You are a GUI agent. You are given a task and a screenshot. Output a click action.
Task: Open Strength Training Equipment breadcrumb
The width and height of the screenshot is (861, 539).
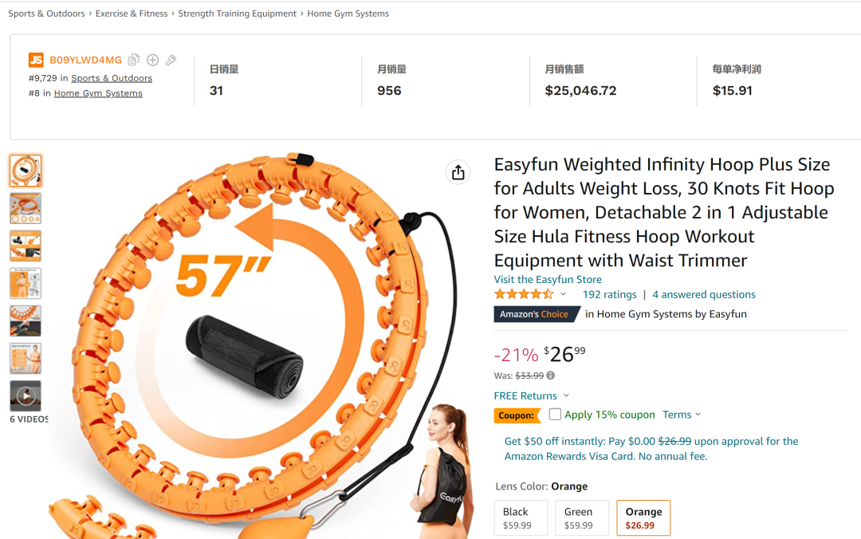coord(237,14)
